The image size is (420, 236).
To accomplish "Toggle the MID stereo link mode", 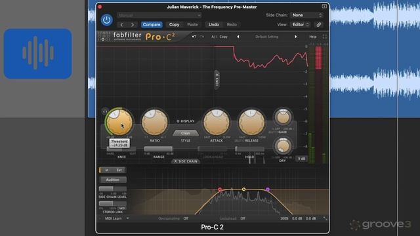I will point(122,208).
